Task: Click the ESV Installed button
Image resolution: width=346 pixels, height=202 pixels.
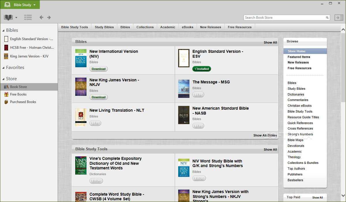Action: 202,69
